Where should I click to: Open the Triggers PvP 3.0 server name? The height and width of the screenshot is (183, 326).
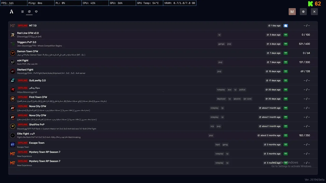click(26, 42)
